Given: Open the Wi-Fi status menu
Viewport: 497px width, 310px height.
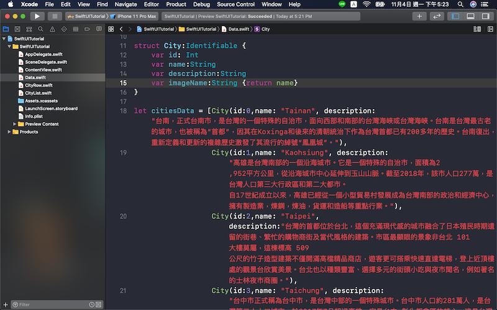Looking at the screenshot, I should [367, 4].
